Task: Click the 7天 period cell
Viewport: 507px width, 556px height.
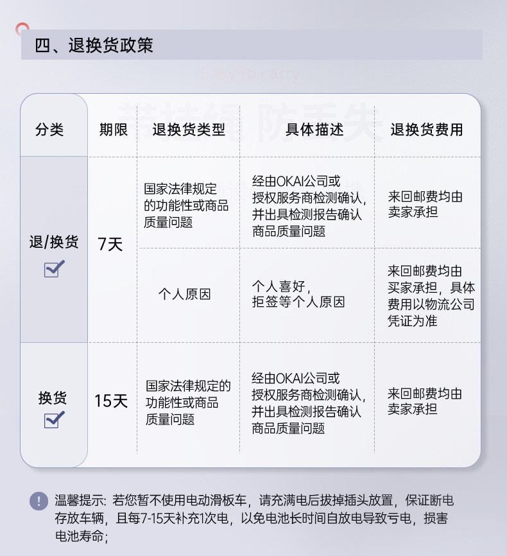Action: click(110, 245)
